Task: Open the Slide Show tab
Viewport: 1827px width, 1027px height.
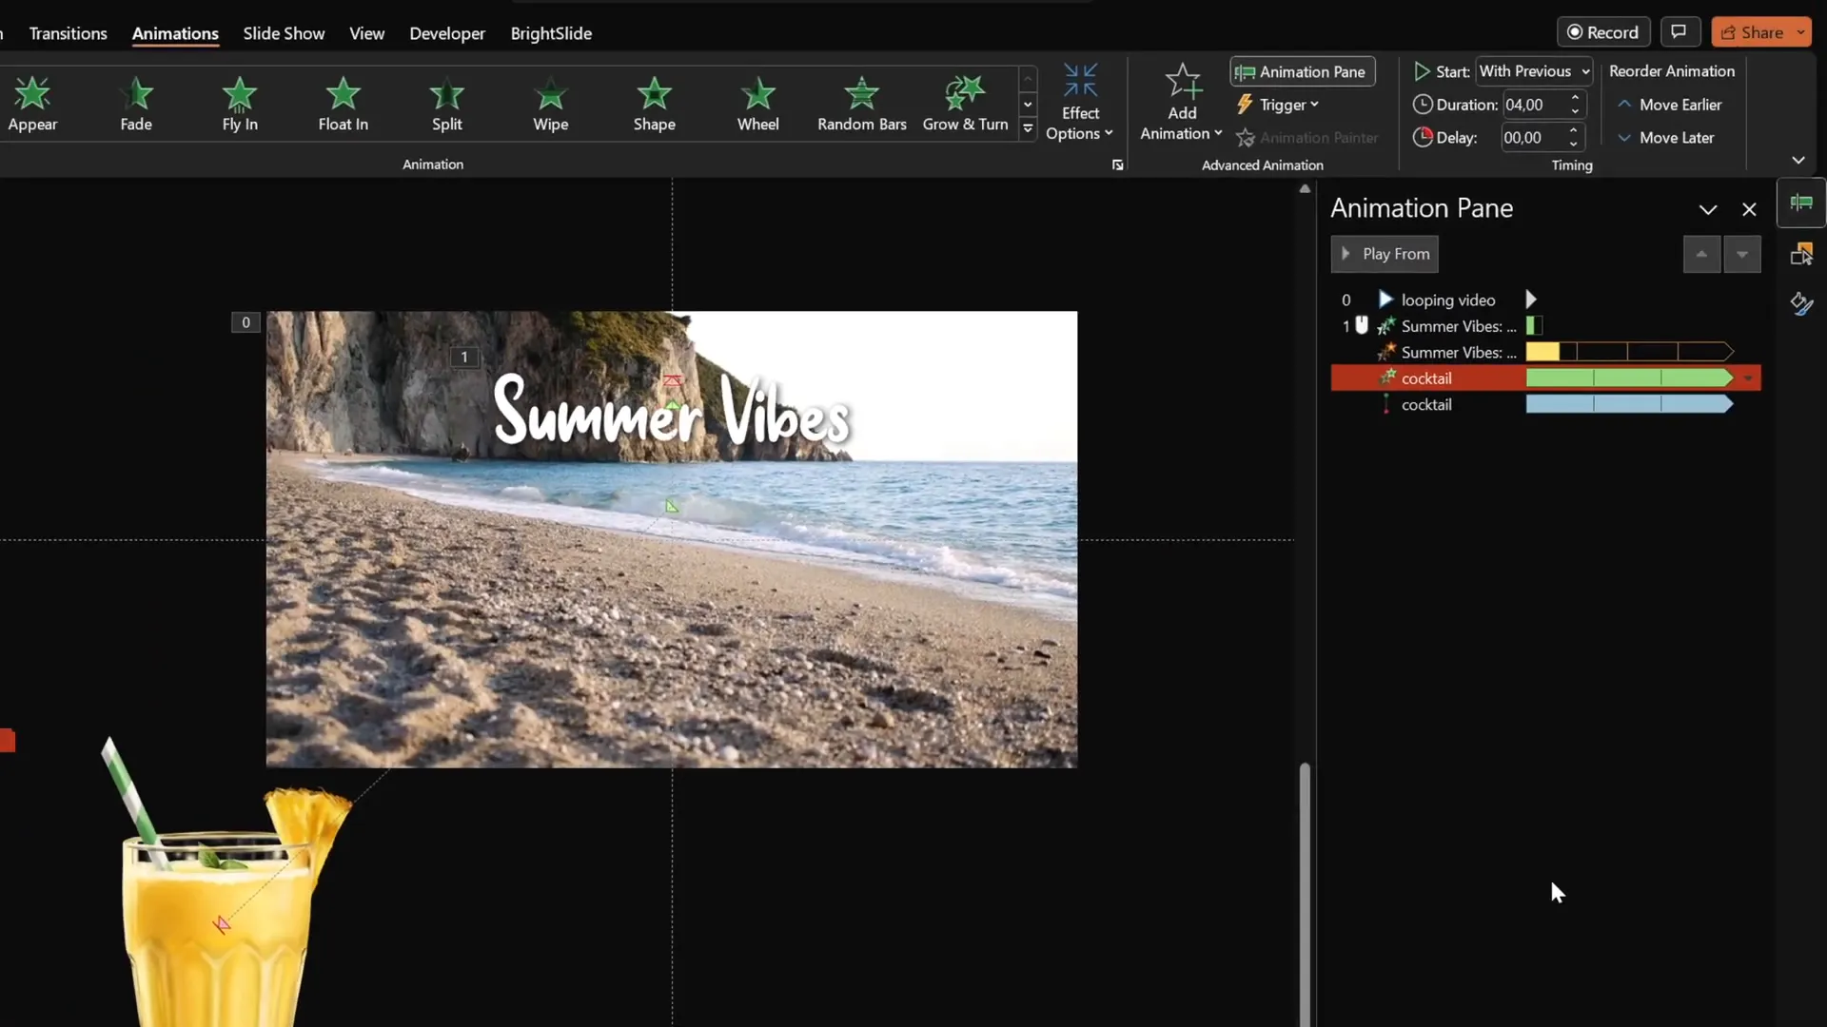Action: [x=284, y=33]
